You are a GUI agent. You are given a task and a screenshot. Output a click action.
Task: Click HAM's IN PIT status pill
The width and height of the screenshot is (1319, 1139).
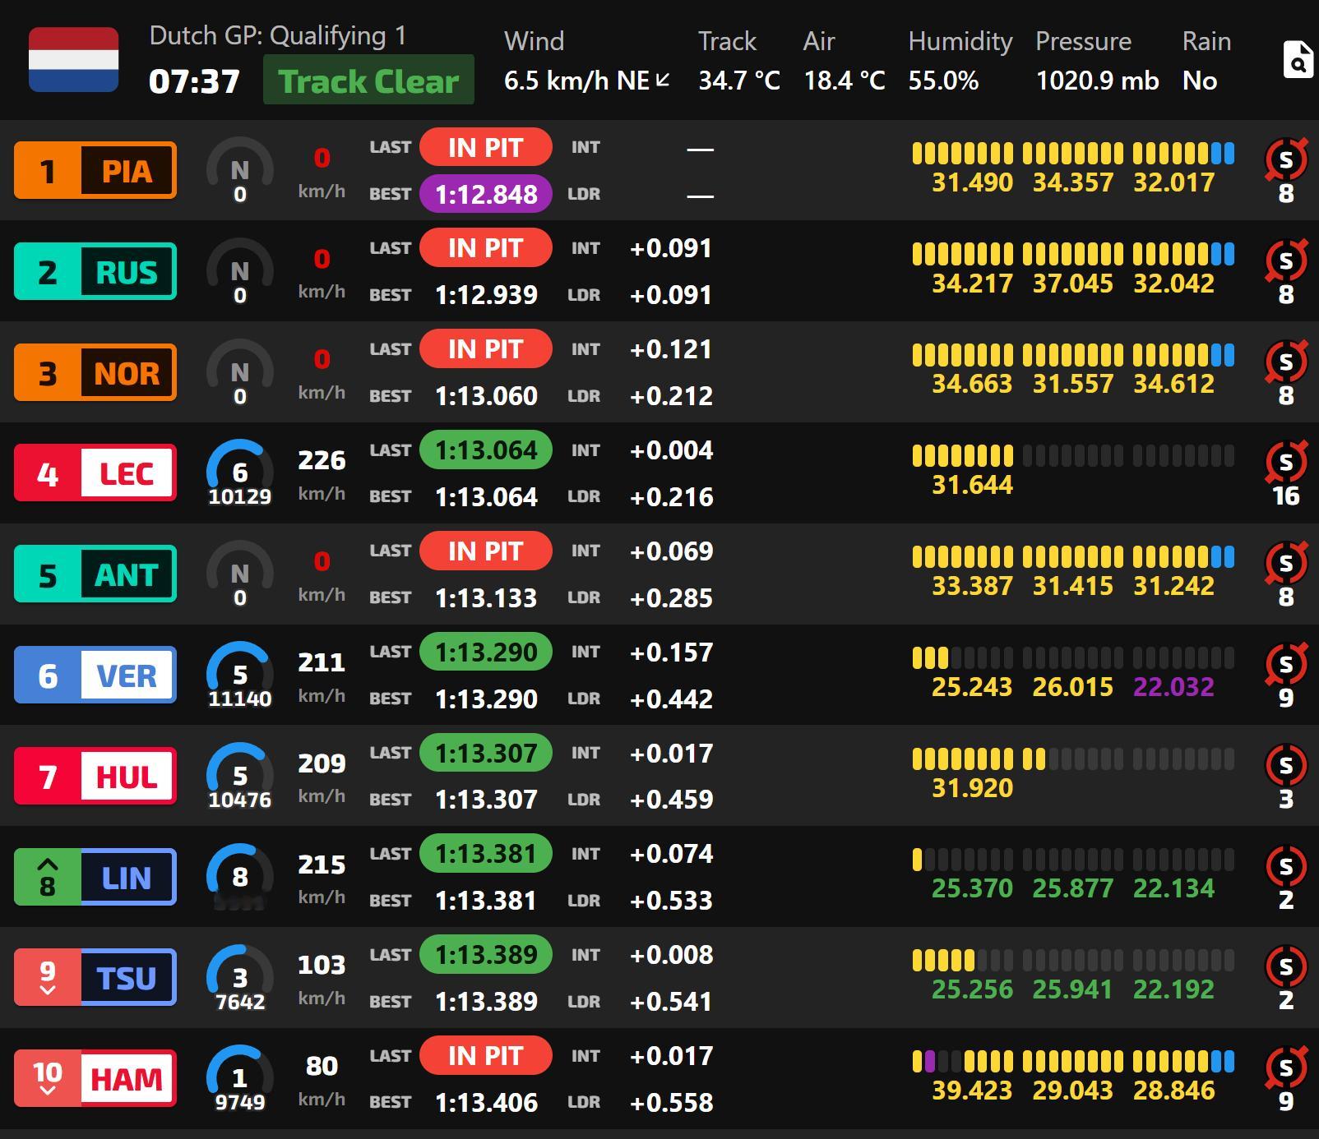pos(486,1056)
